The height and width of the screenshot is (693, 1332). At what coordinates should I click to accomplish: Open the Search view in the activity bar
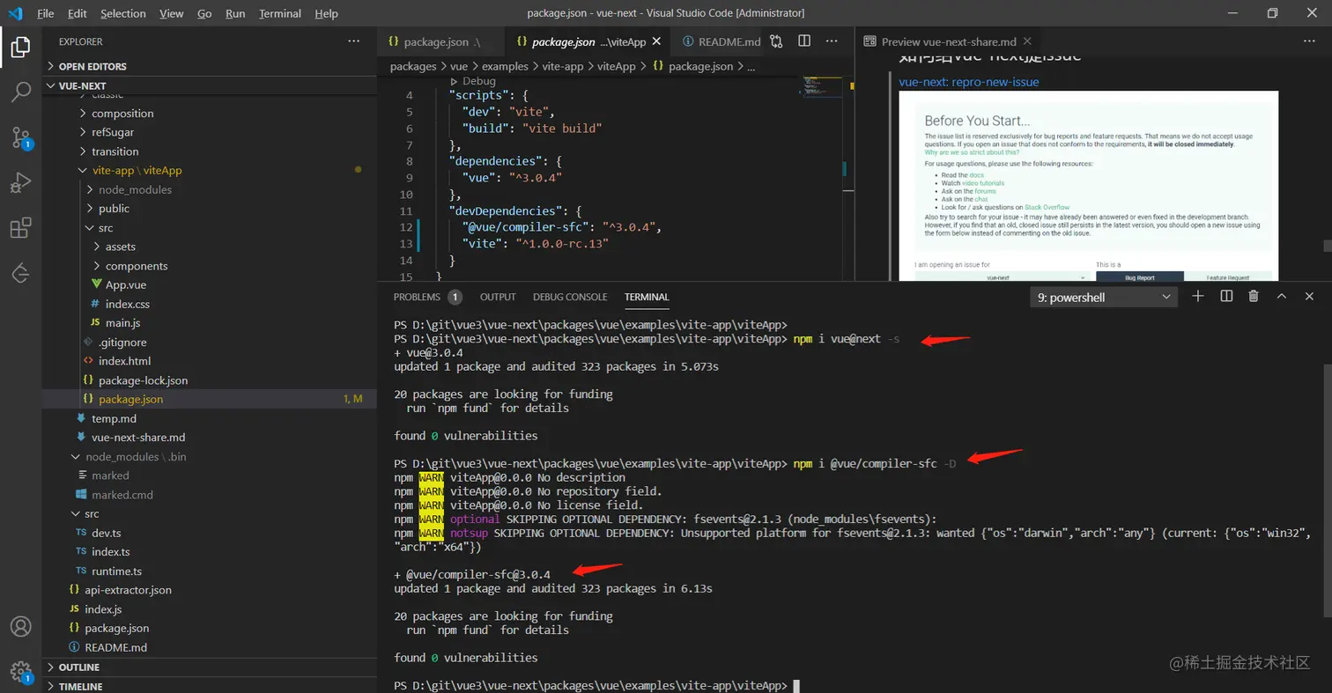point(20,92)
